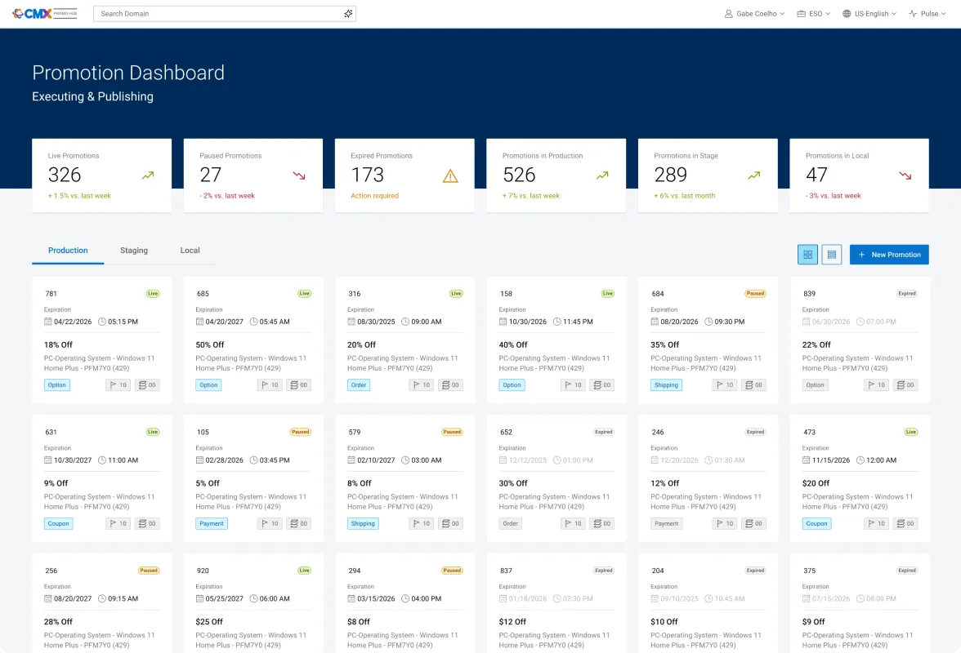961x653 pixels.
Task: Open the Live Promotions 326 stat card
Action: pos(101,175)
